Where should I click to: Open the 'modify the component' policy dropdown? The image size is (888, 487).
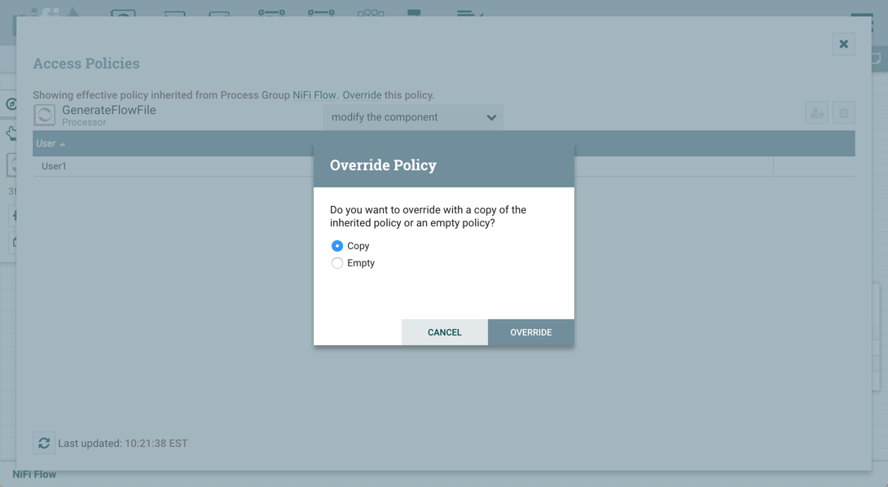(413, 117)
